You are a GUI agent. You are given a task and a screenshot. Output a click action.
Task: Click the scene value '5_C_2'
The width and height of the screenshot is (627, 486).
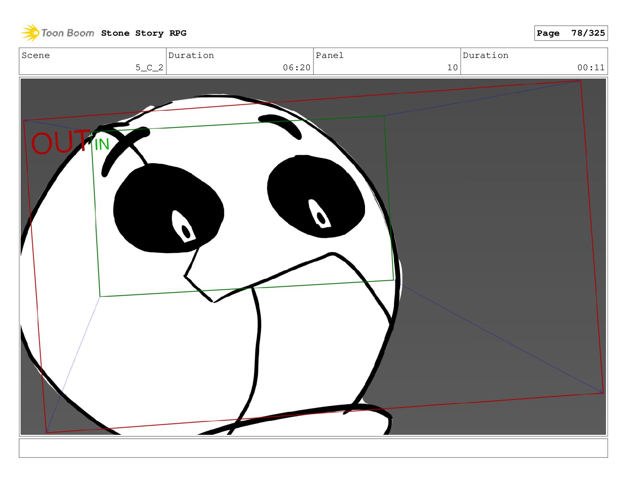[149, 68]
